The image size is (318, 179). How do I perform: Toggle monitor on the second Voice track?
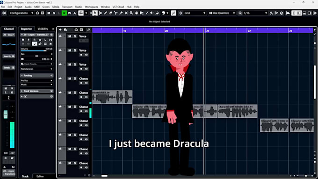click(x=87, y=55)
